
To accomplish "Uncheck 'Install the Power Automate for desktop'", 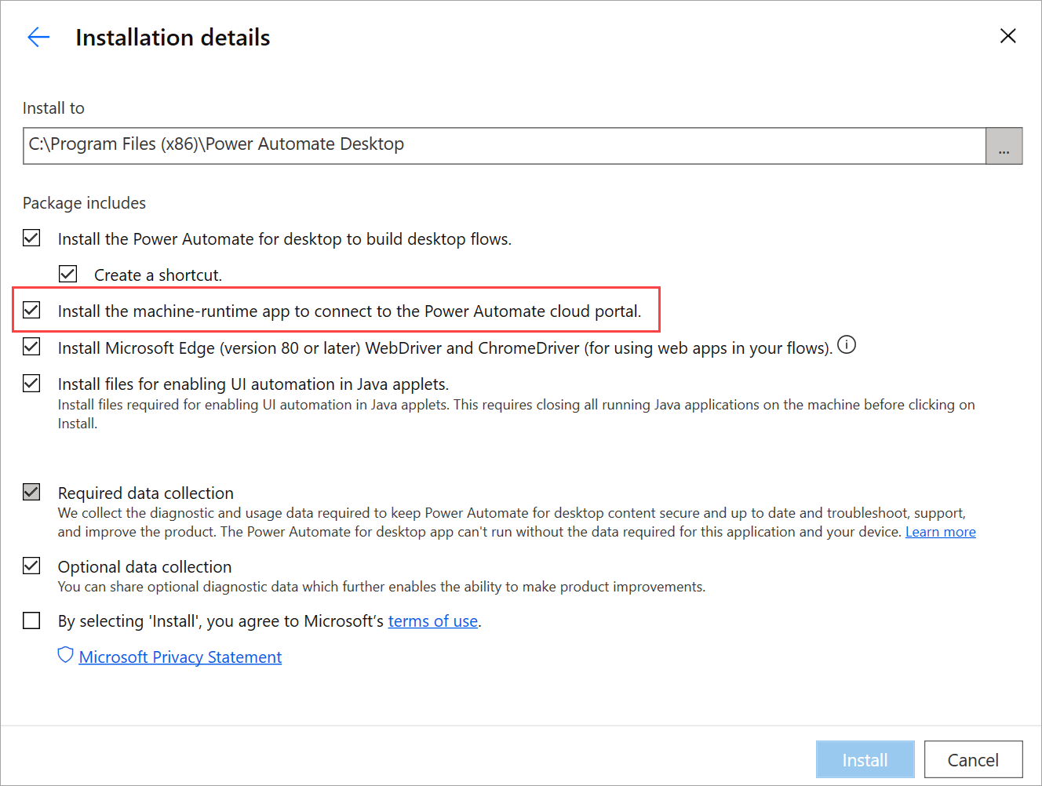I will (x=31, y=238).
